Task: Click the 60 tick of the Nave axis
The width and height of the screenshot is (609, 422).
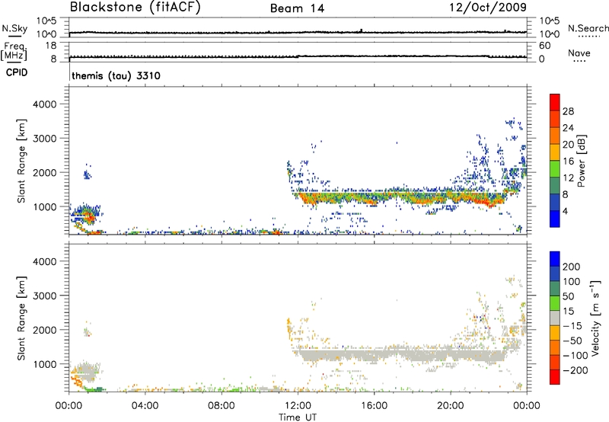Action: [544, 46]
